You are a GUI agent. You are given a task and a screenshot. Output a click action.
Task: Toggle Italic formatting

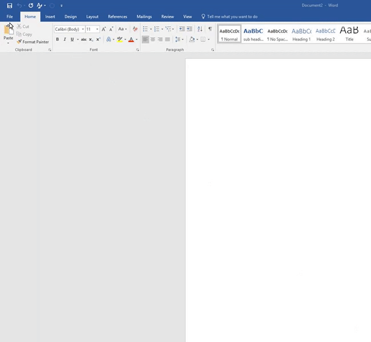[64, 39]
